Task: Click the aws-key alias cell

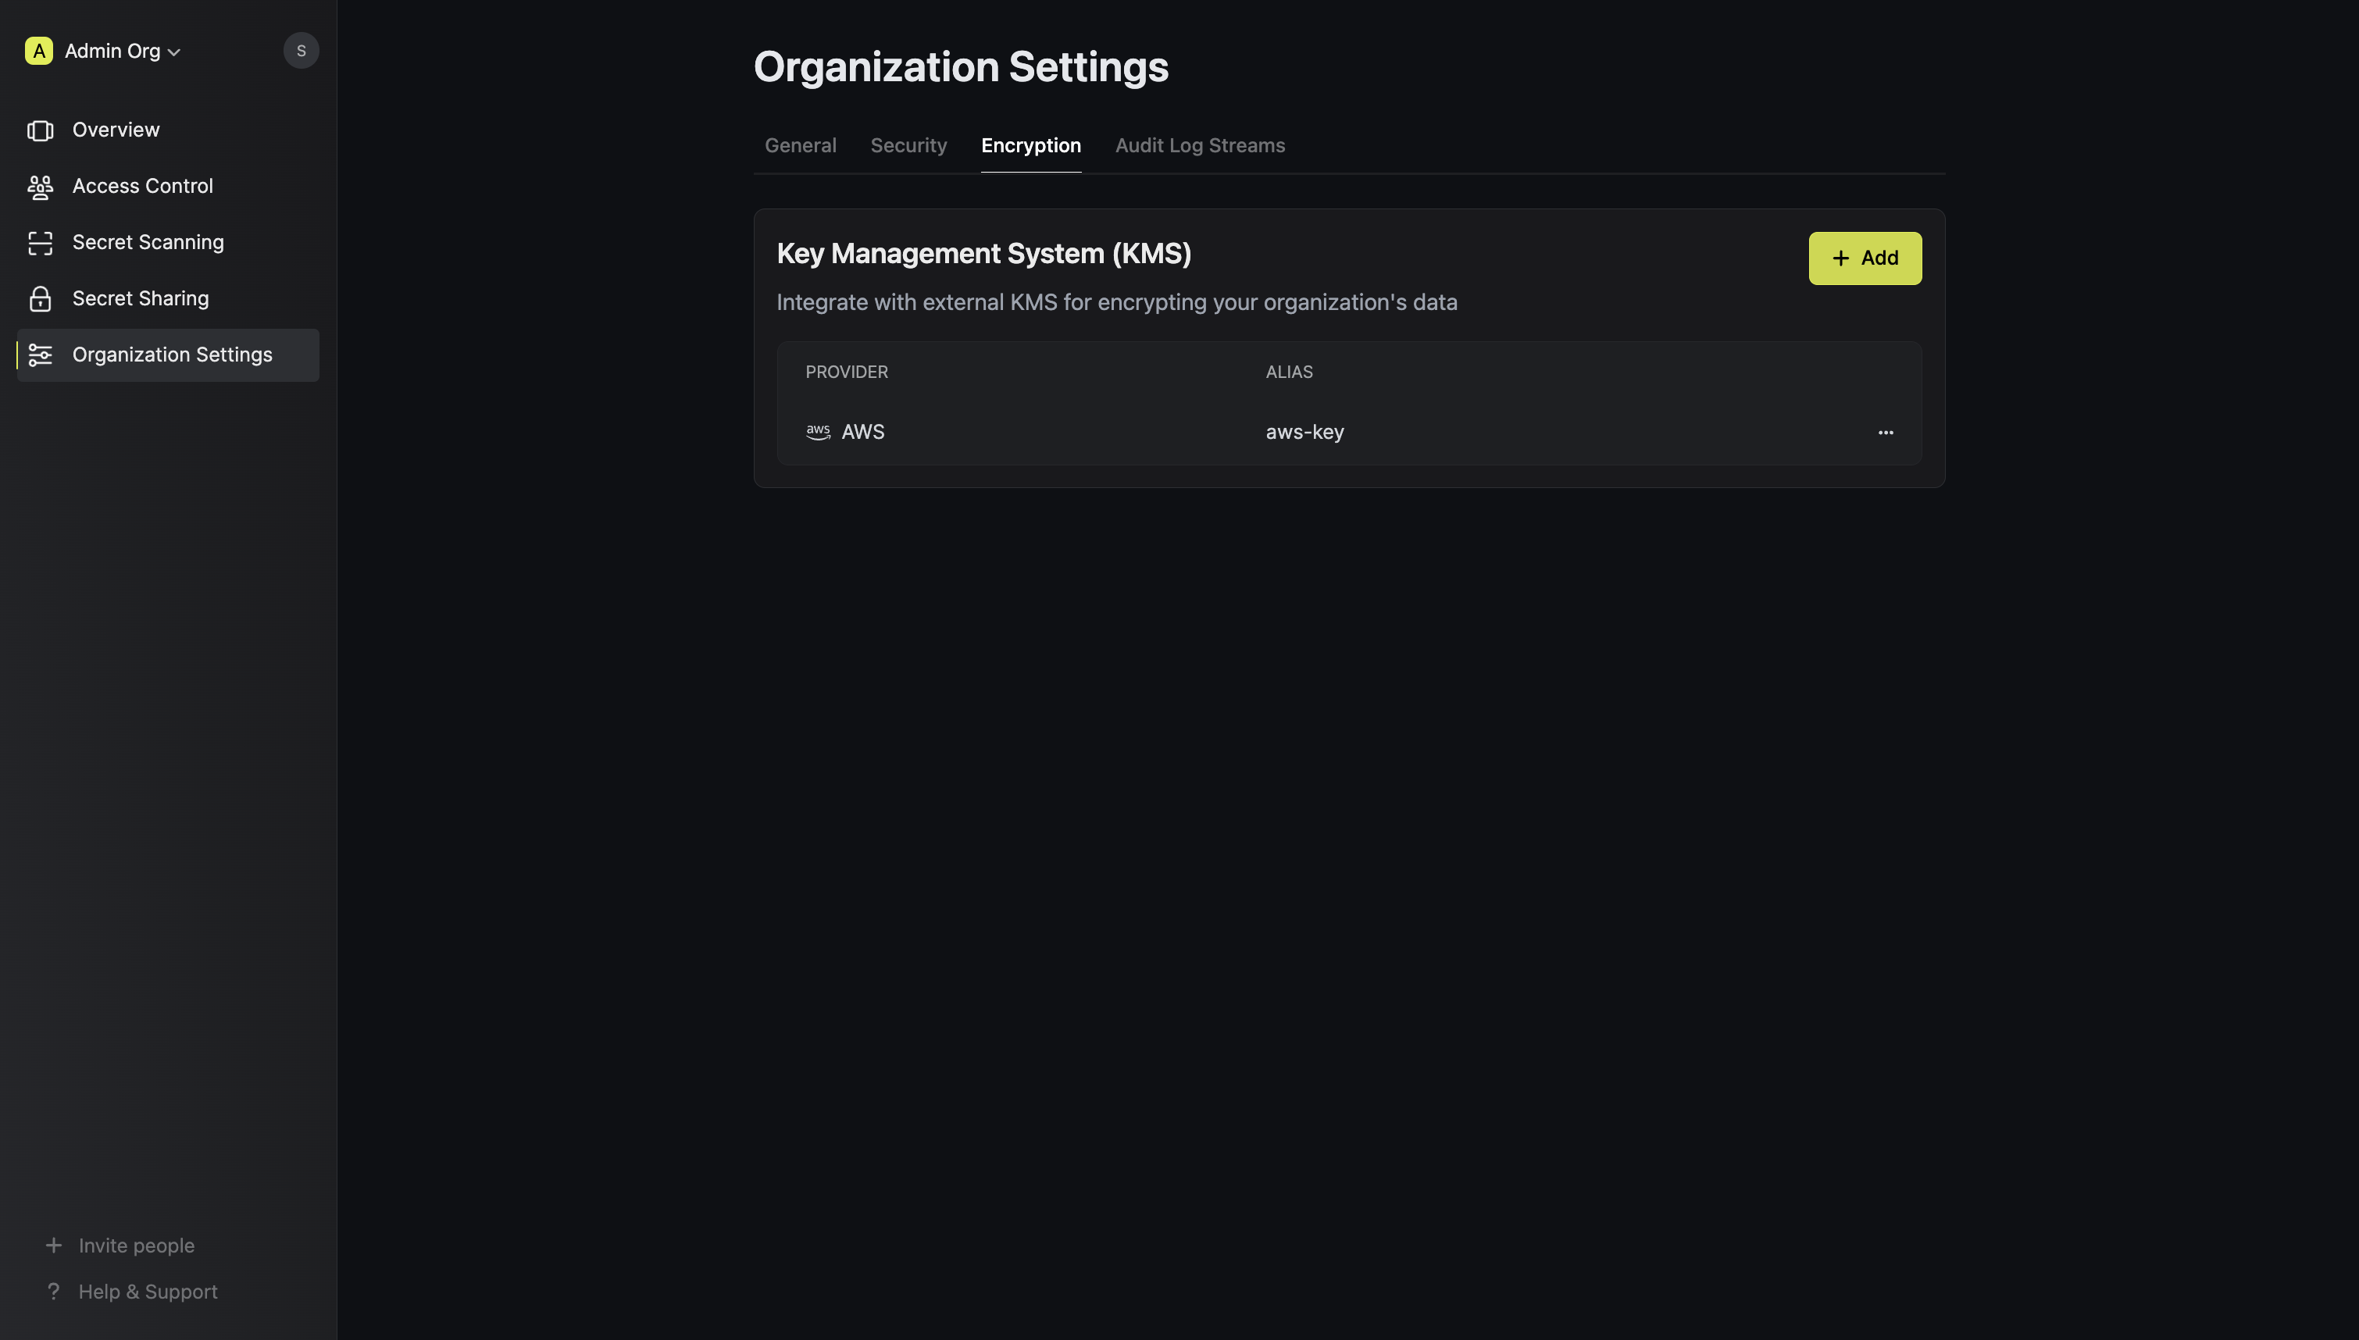Action: [x=1304, y=433]
